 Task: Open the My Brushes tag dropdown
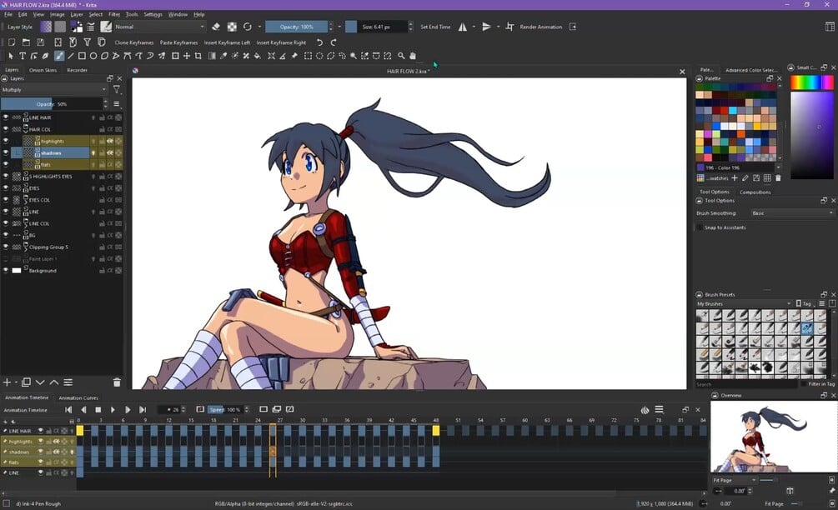744,304
